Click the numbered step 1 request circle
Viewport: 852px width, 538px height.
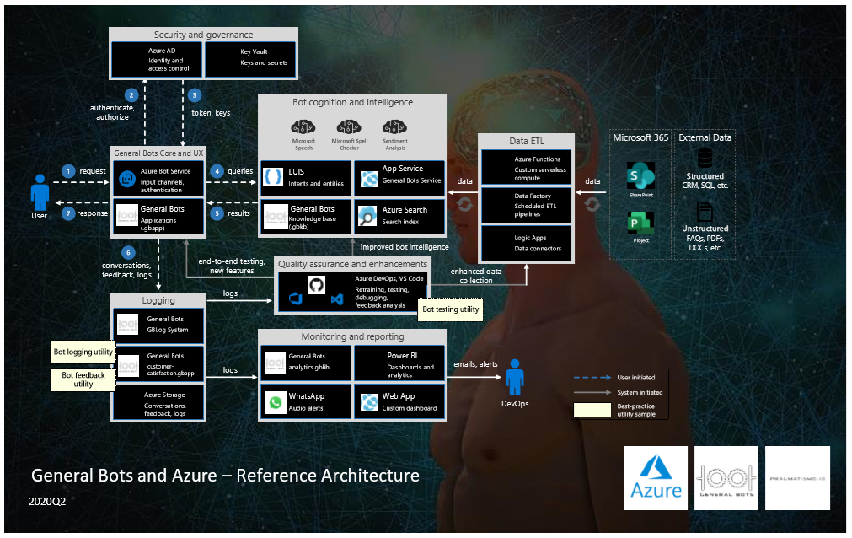click(69, 171)
